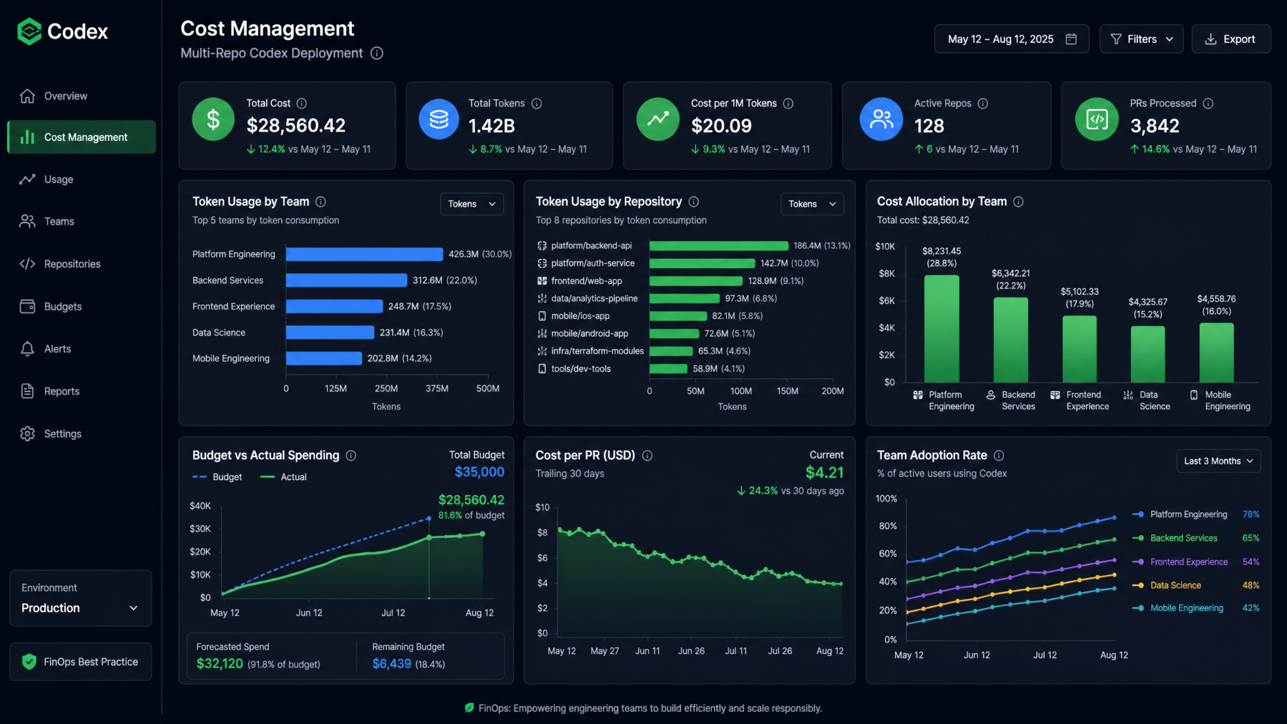
Task: Show info for PRs Processed
Action: 1208,103
